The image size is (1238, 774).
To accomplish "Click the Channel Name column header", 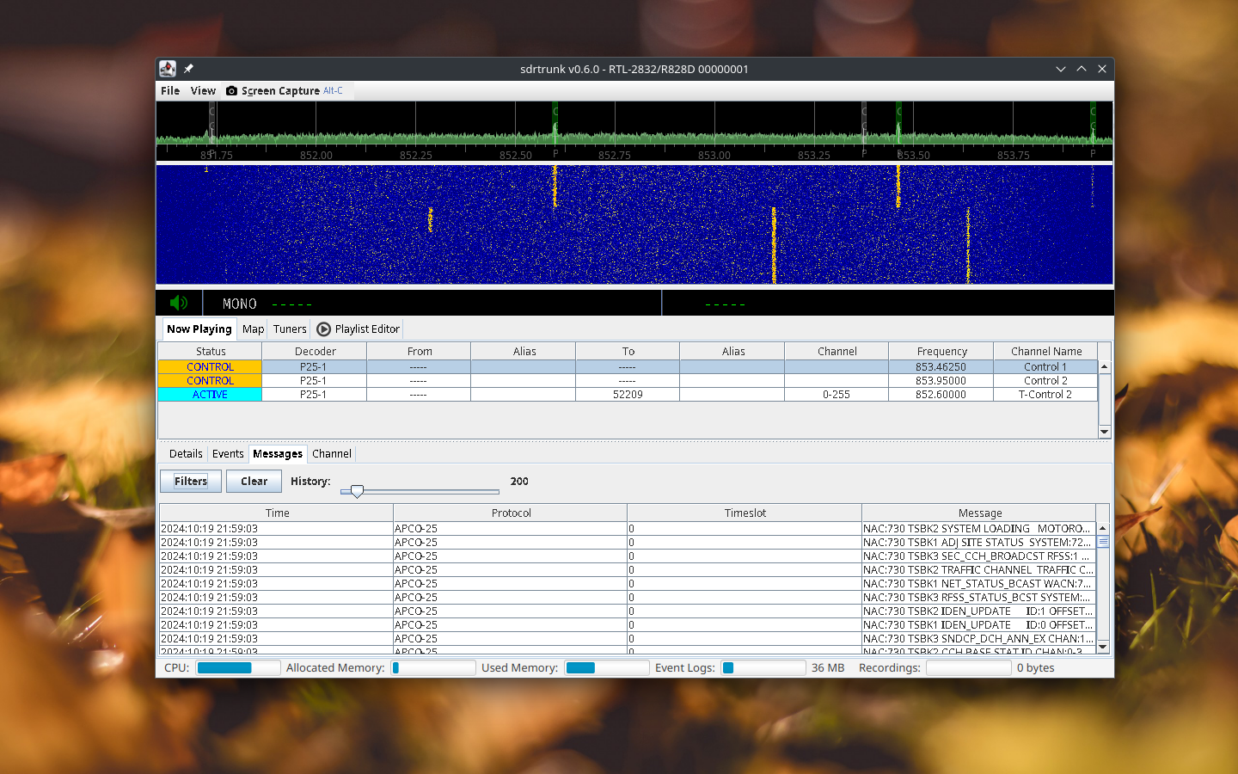I will coord(1045,351).
